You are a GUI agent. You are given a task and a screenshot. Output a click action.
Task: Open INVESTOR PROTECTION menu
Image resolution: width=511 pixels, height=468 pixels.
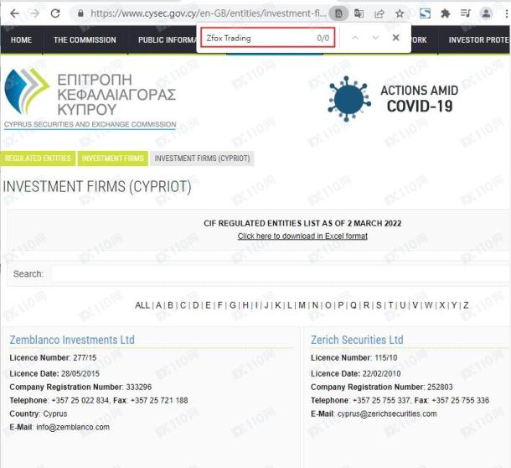click(x=478, y=39)
